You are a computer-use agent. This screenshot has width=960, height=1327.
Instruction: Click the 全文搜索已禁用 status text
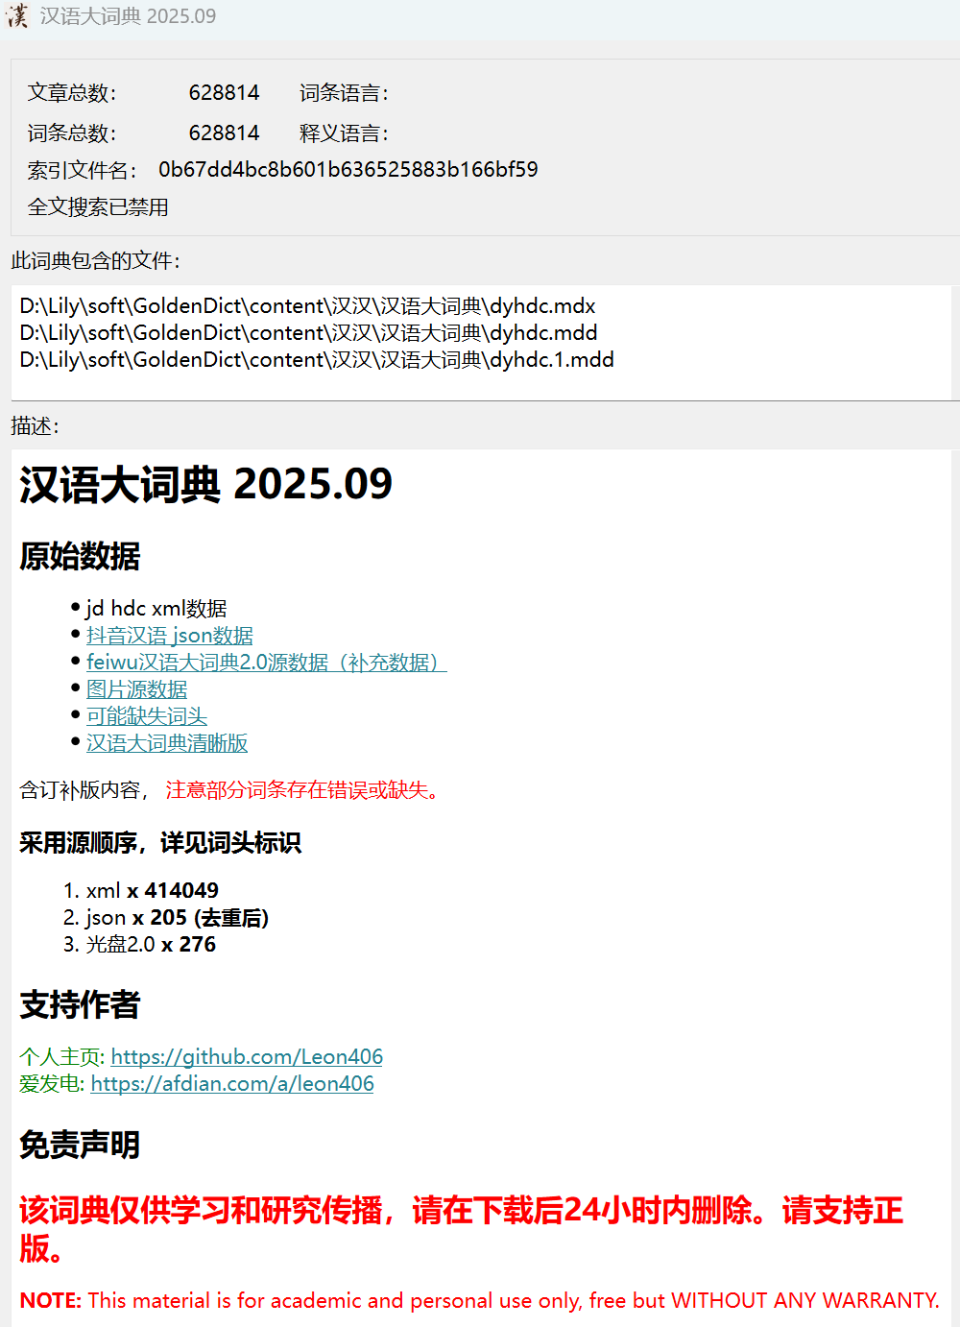98,207
